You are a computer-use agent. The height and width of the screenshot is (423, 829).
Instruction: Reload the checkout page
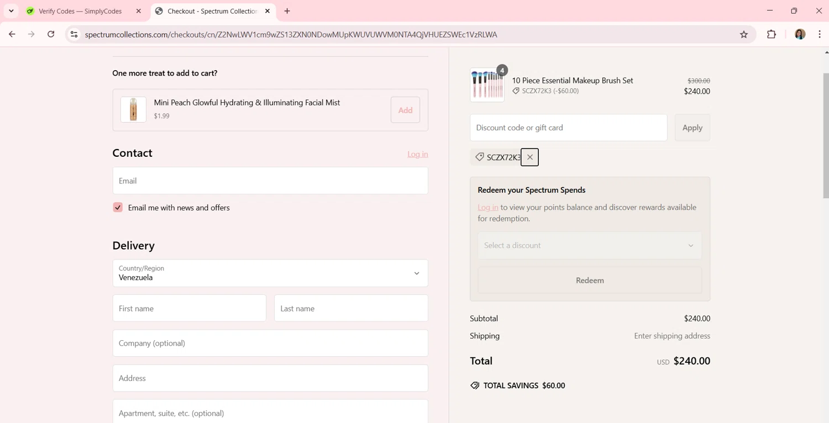click(x=51, y=34)
